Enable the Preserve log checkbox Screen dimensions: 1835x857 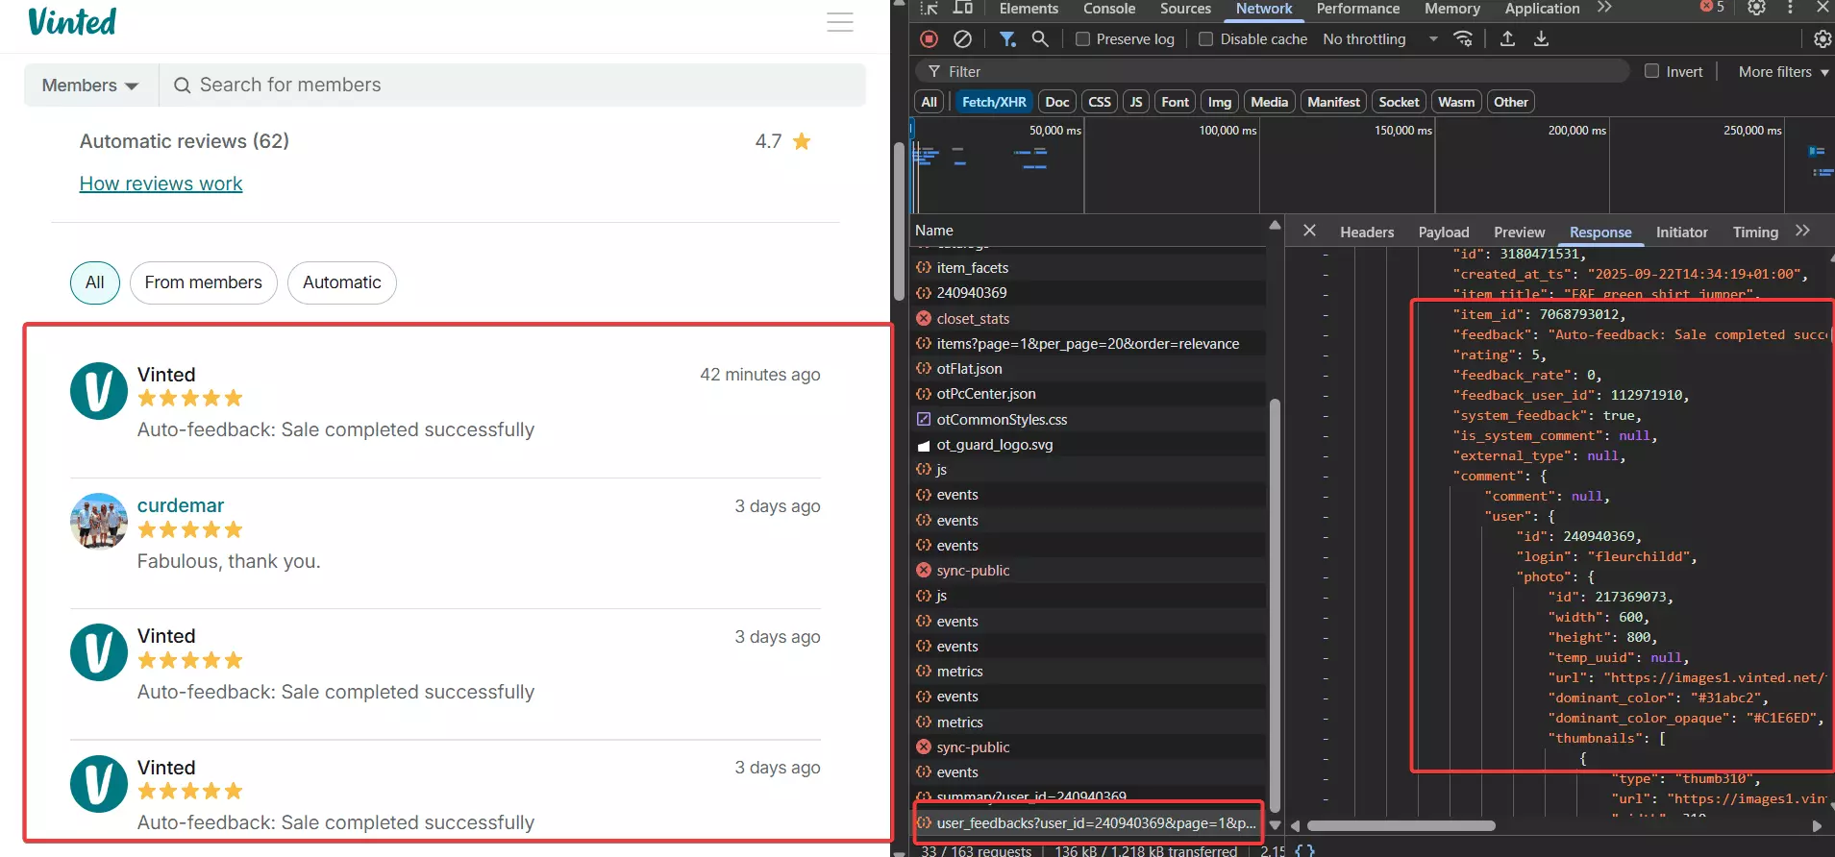point(1082,39)
